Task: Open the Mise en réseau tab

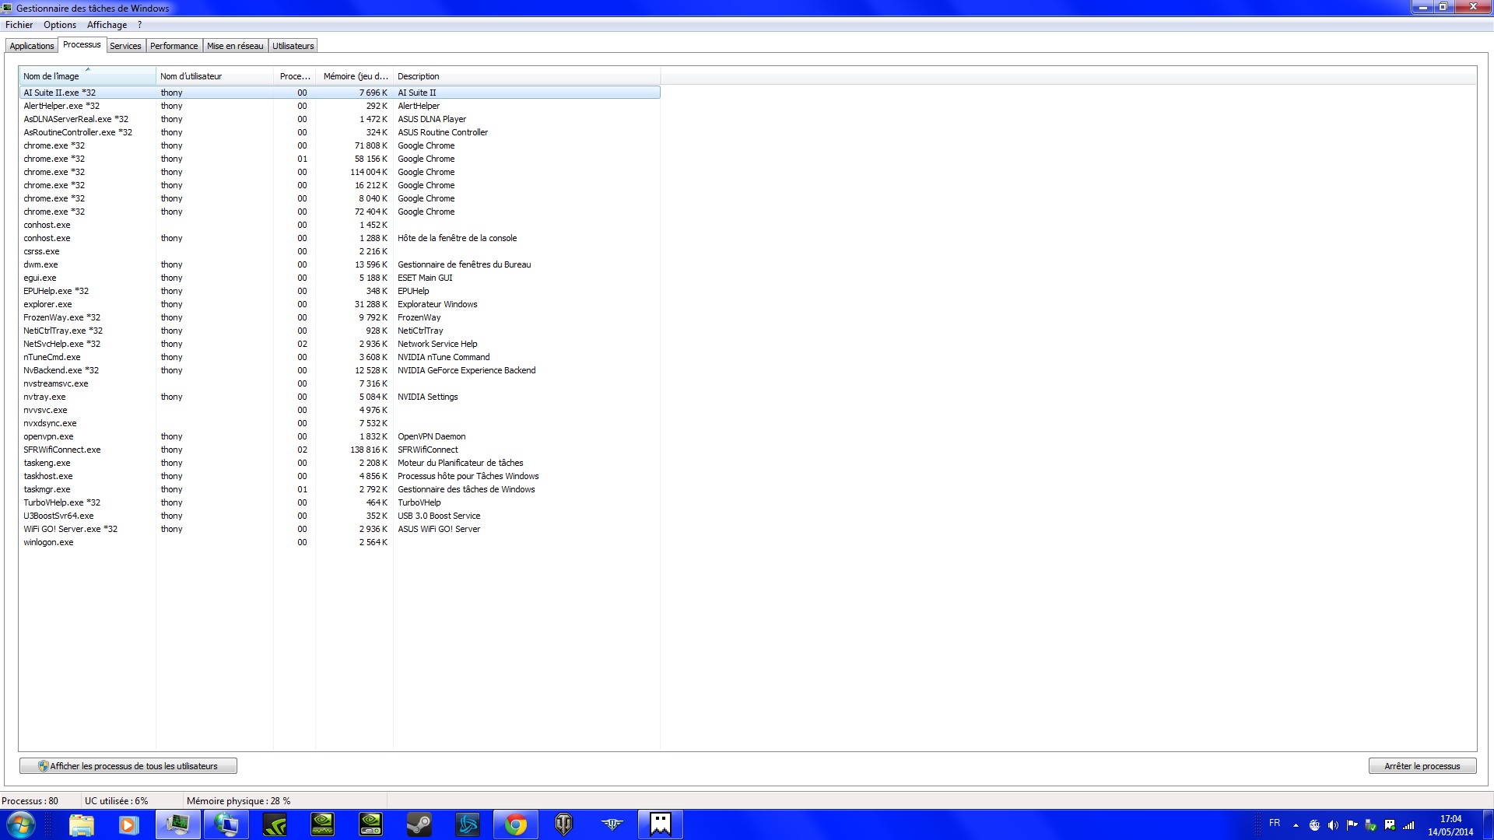Action: (235, 46)
